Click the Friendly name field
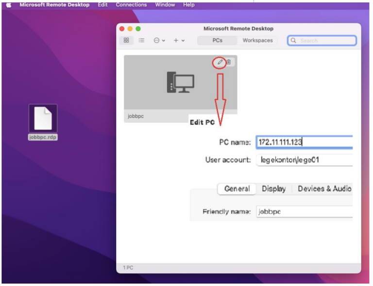 point(304,211)
